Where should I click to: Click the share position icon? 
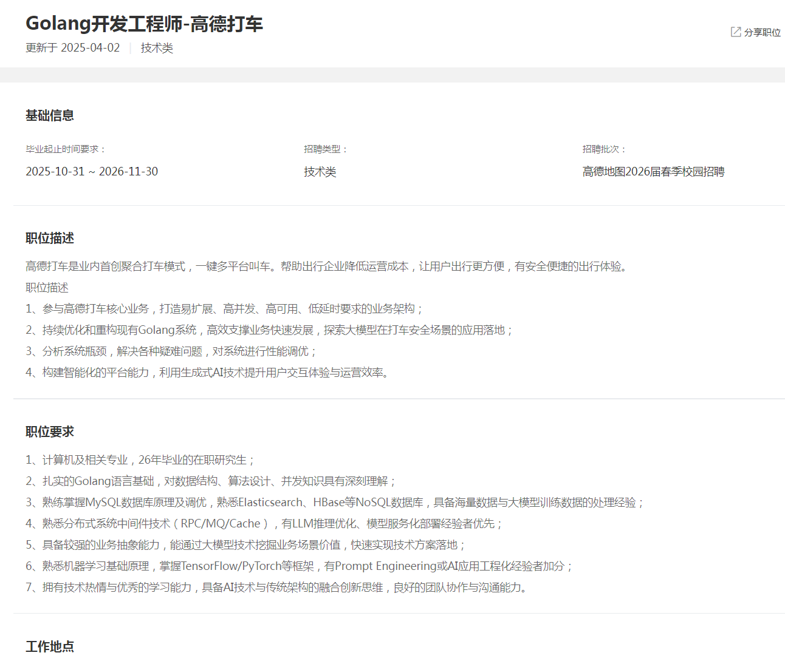(x=735, y=32)
